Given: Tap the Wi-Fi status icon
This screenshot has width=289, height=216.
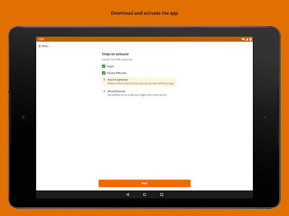Looking at the screenshot, I should (x=243, y=39).
